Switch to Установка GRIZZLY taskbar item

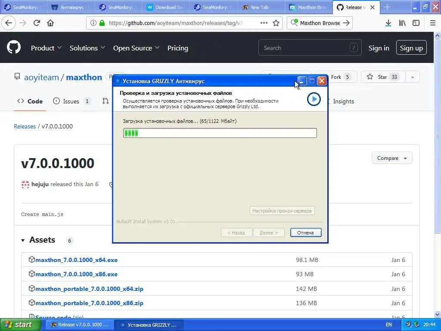(x=149, y=325)
